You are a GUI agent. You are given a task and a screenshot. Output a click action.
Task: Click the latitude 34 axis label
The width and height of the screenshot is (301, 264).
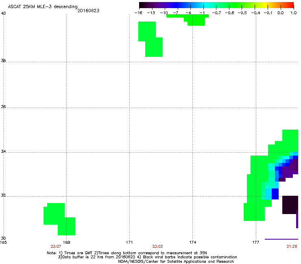3,151
